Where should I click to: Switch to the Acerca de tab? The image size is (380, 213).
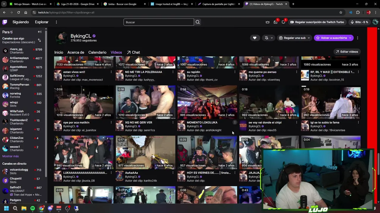click(76, 52)
